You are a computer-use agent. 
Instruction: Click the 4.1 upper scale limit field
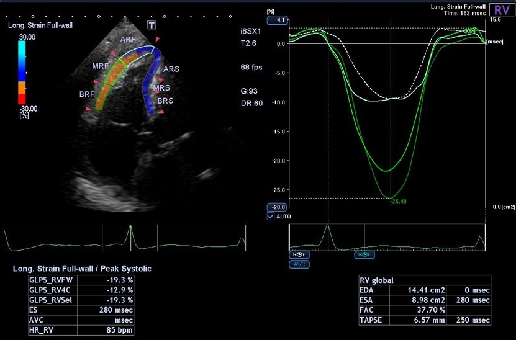click(276, 20)
